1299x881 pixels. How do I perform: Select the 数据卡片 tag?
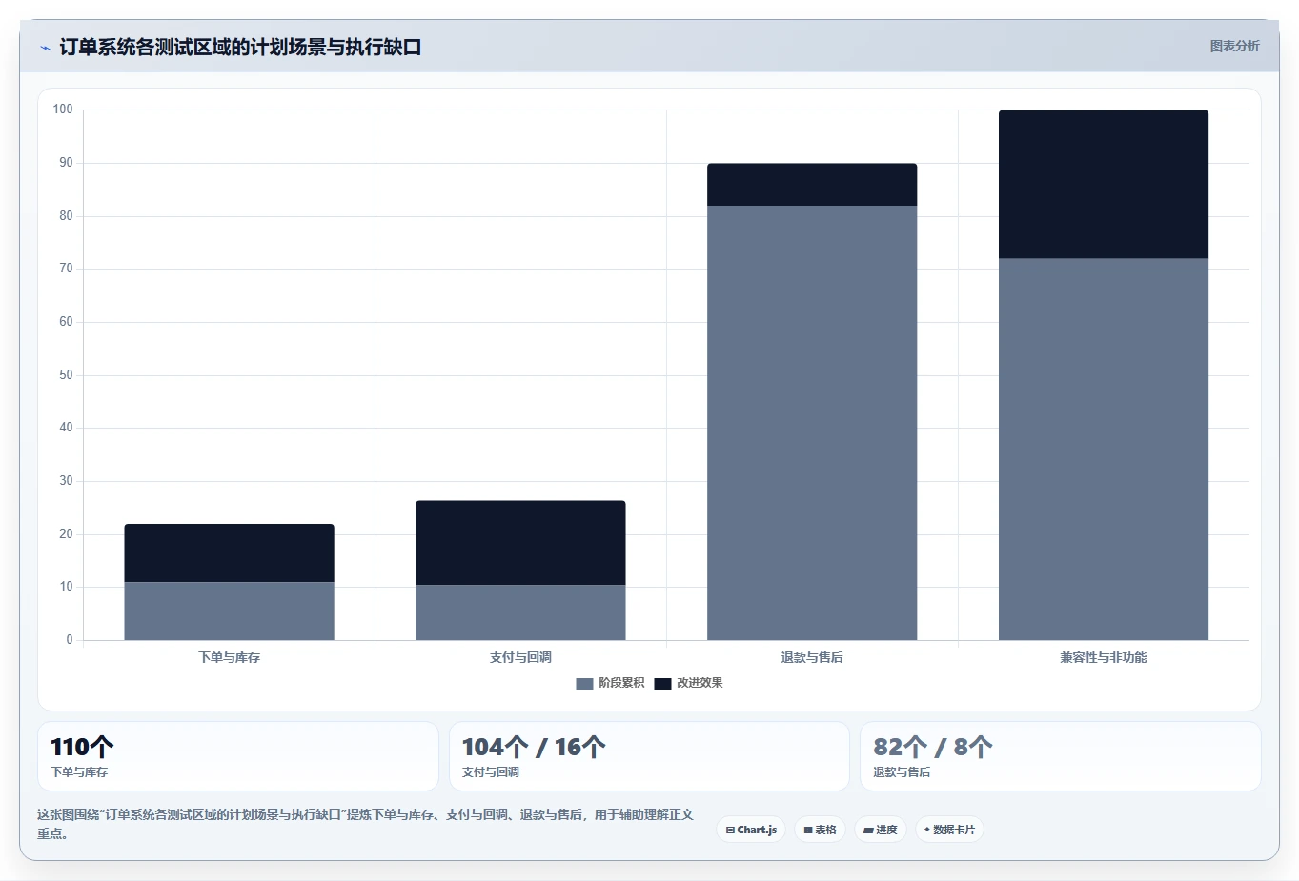pos(949,830)
